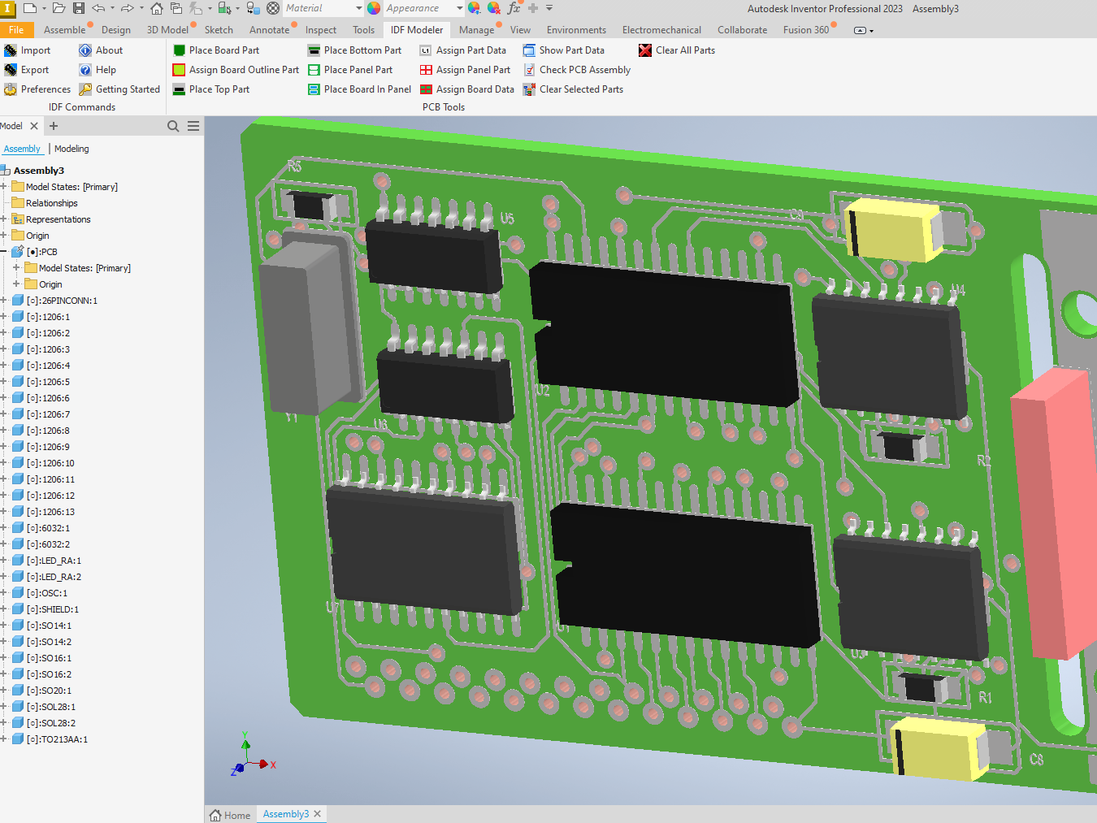Click the Assign Panel Part icon
Screen dimensions: 1097x823
(x=426, y=70)
